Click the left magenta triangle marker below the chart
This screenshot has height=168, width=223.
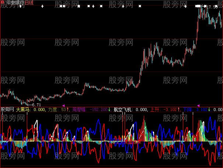[63, 106]
